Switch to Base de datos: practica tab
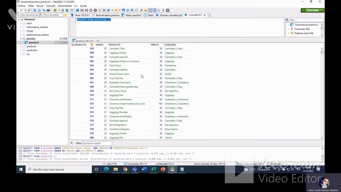The width and height of the screenshot is (341, 192). click(105, 15)
